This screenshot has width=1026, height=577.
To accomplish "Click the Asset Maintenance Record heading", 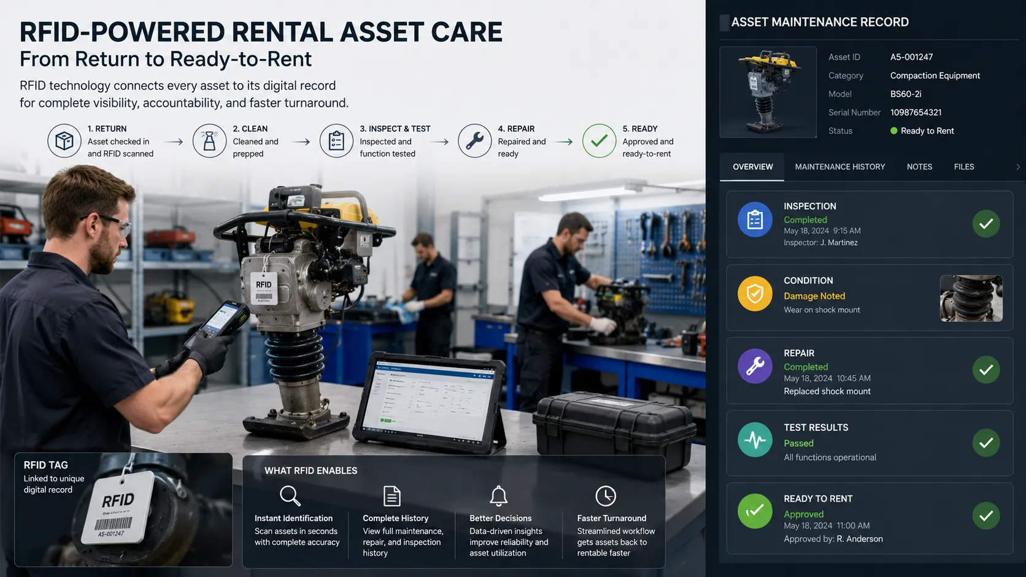I will 820,22.
